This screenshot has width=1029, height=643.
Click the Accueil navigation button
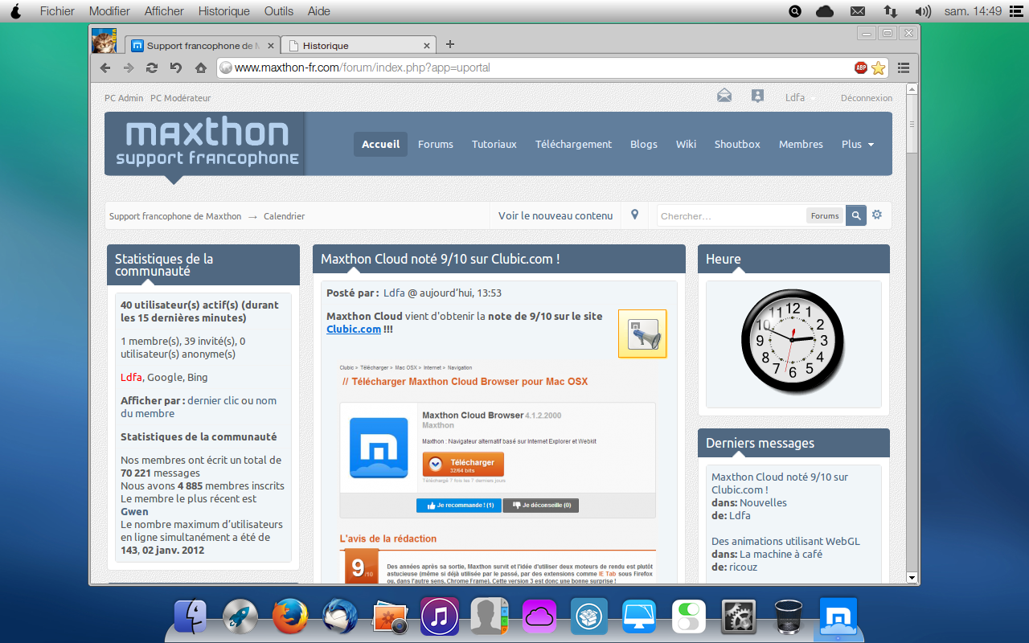380,145
